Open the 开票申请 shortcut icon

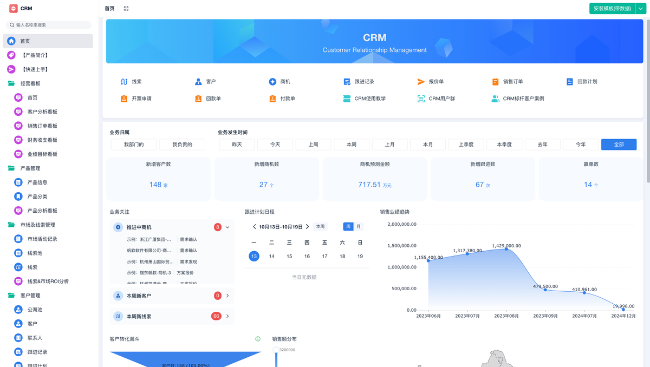(x=124, y=99)
